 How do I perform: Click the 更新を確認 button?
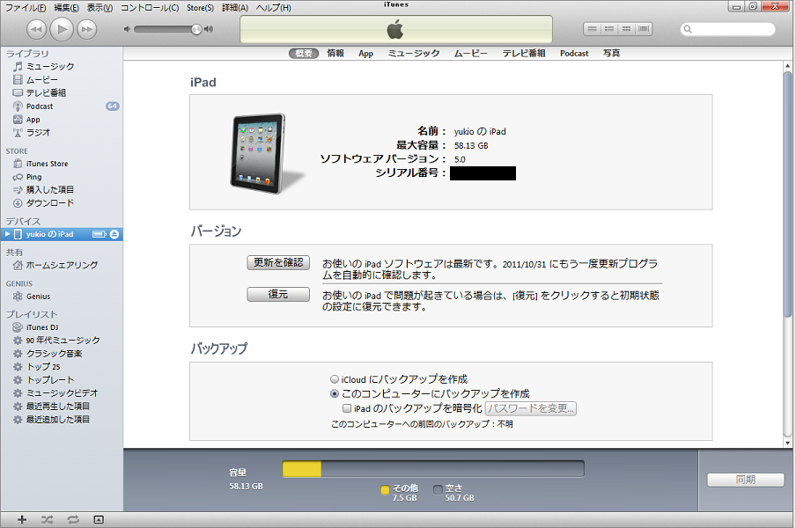coord(277,262)
